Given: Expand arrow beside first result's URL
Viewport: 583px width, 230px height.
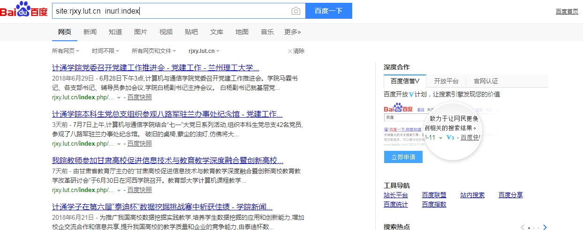Looking at the screenshot, I should [x=119, y=98].
